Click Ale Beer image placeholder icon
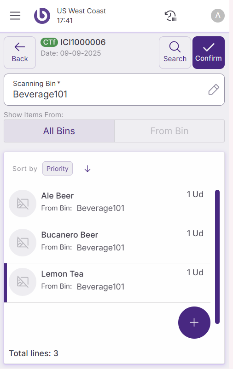This screenshot has height=369, width=233. pyautogui.click(x=23, y=204)
